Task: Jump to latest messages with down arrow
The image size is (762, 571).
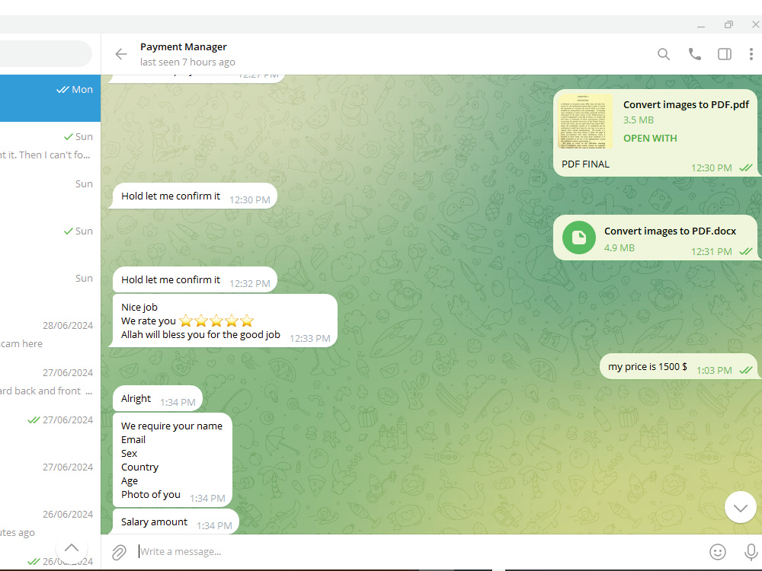Action: pyautogui.click(x=740, y=507)
